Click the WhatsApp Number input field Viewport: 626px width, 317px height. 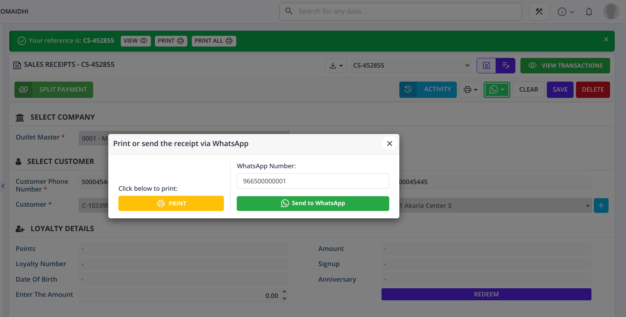pos(313,181)
